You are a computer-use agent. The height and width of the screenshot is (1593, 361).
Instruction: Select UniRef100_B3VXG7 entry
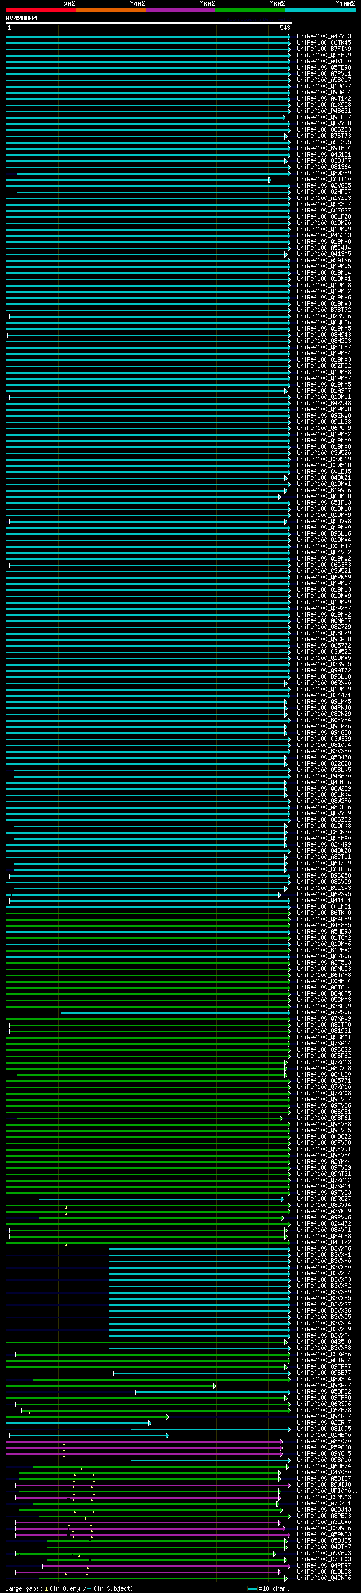point(324,1304)
